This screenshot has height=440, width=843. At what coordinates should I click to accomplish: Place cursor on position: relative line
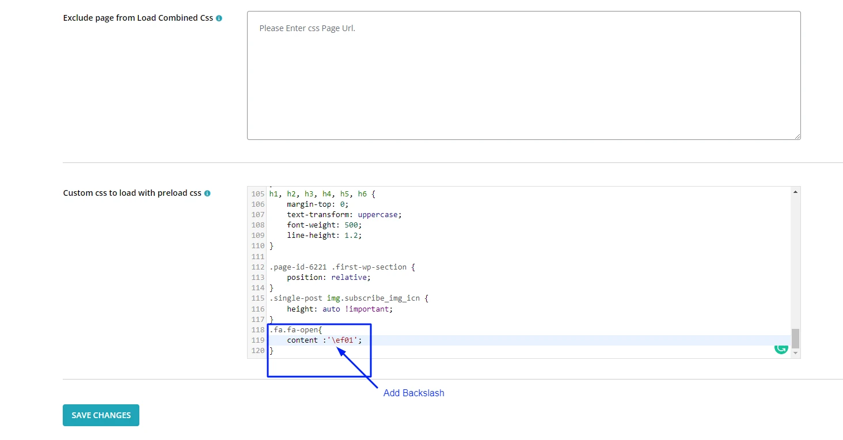328,278
